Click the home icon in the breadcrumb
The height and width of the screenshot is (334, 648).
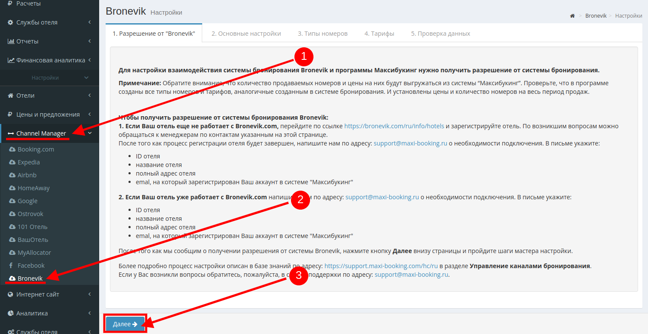[573, 16]
